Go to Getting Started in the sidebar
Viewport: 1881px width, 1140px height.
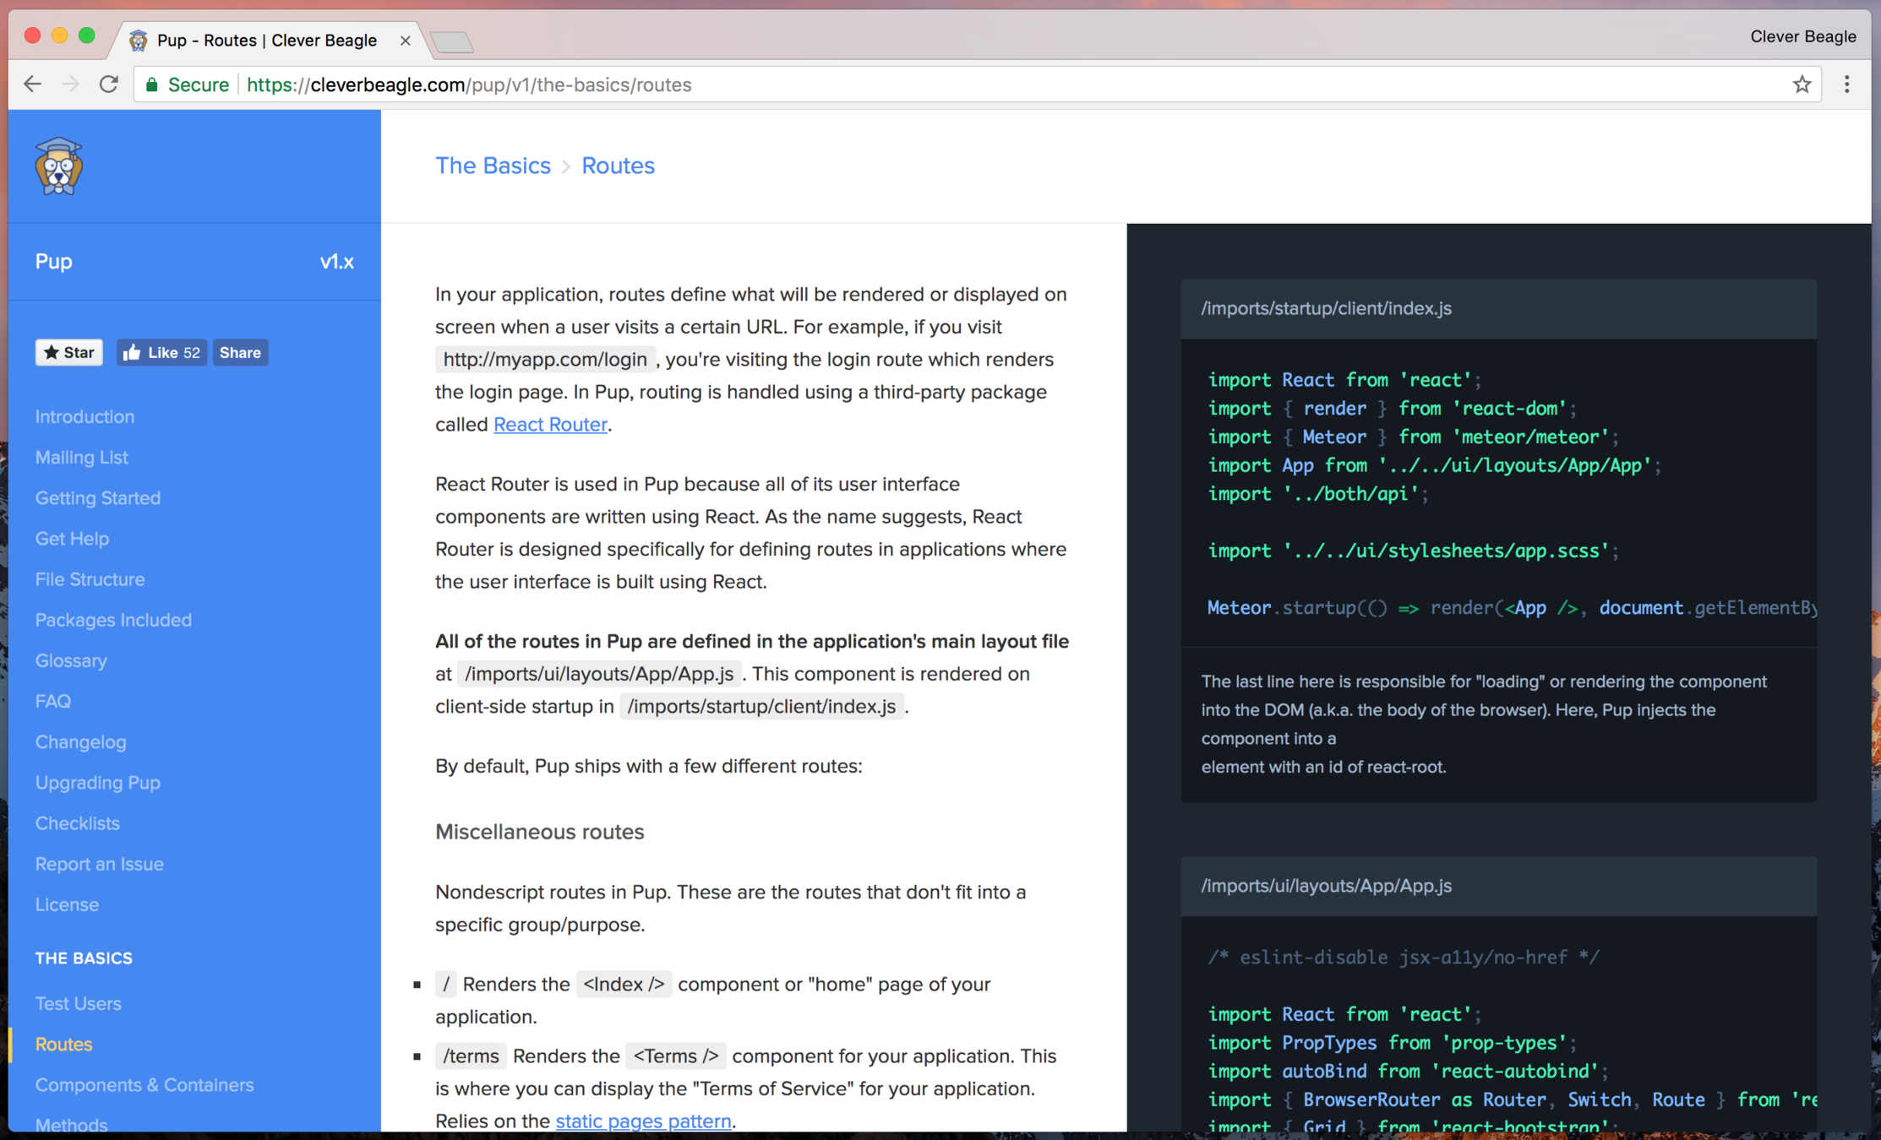(97, 498)
